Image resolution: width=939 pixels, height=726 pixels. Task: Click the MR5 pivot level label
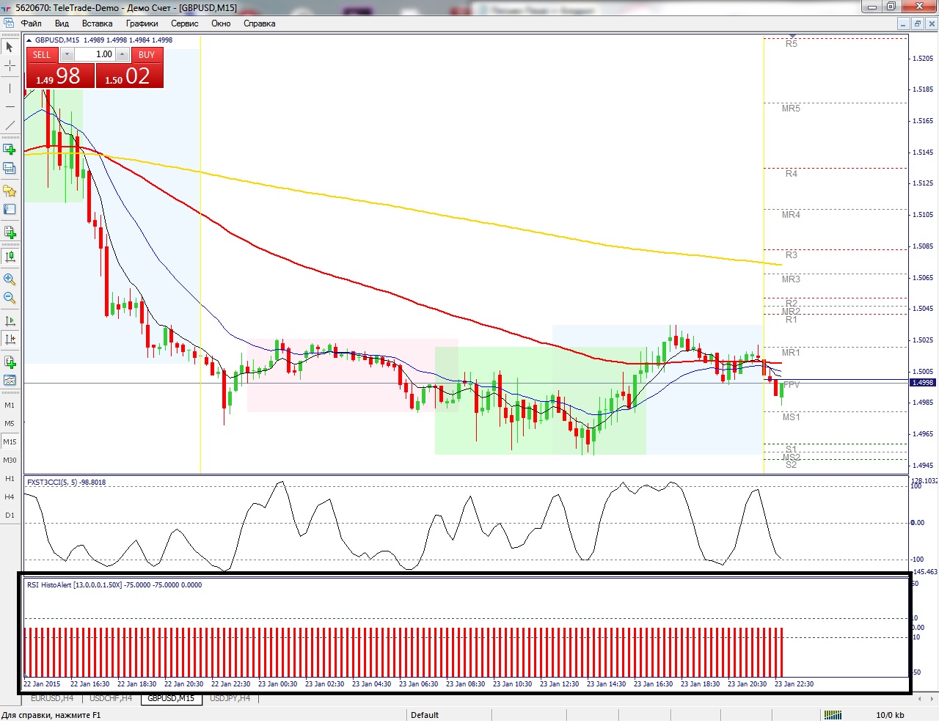pos(791,109)
